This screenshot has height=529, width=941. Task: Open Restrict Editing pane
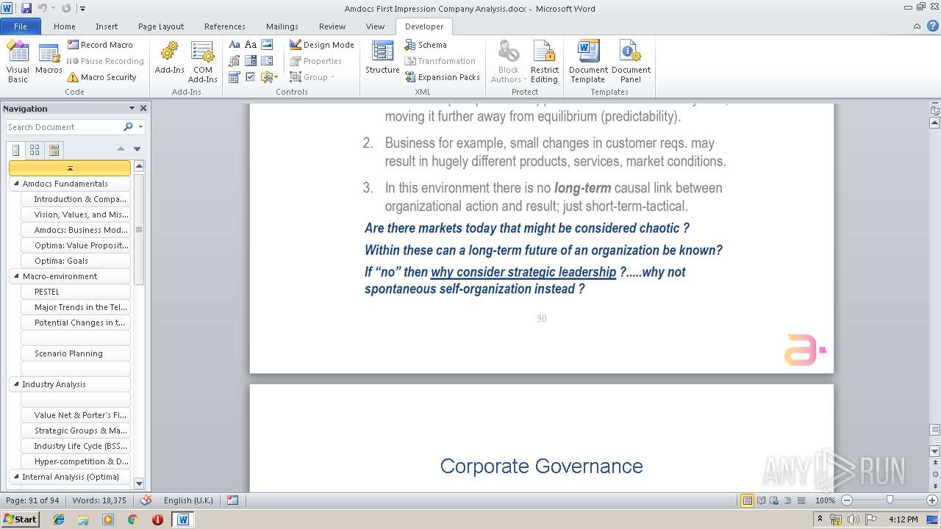tap(544, 62)
